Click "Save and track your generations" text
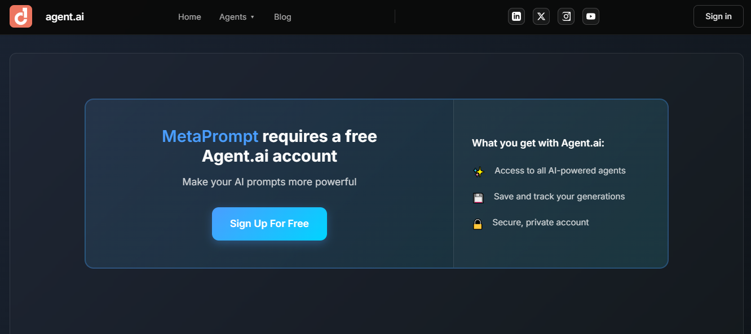The image size is (751, 334). pos(559,197)
